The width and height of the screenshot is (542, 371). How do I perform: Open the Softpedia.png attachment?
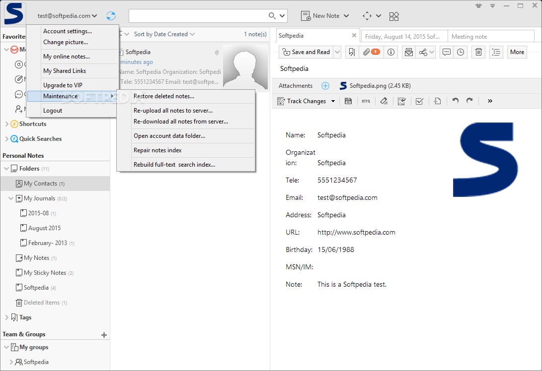[375, 86]
